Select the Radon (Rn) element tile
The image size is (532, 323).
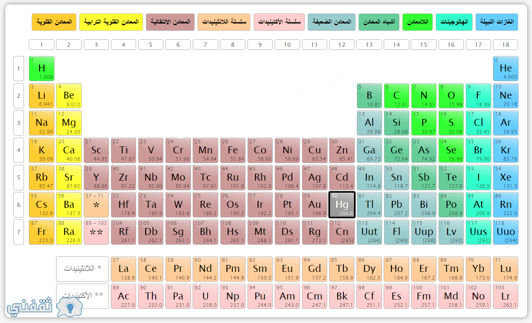tap(506, 205)
